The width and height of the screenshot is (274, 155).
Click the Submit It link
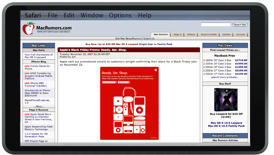tap(149, 38)
